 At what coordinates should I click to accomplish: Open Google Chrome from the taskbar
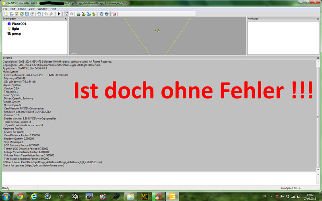tap(19, 196)
